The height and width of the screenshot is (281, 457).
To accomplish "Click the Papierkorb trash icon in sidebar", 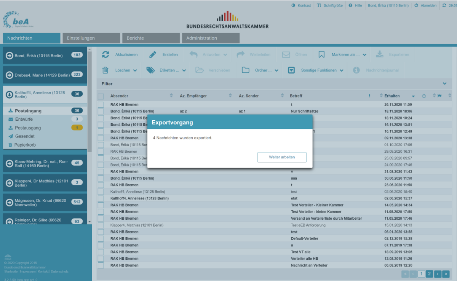I will tap(10, 145).
